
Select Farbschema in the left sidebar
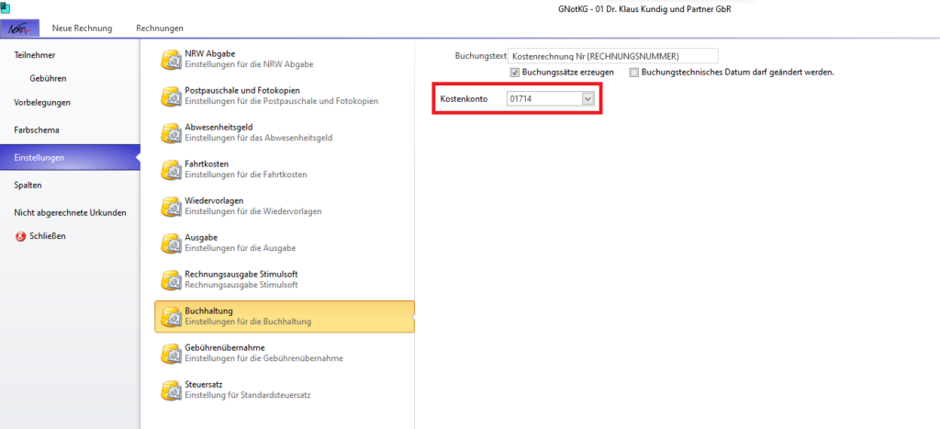[38, 130]
